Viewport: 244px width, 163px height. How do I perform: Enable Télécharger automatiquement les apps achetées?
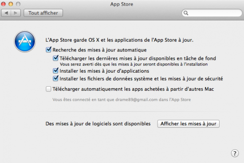coord(48,89)
